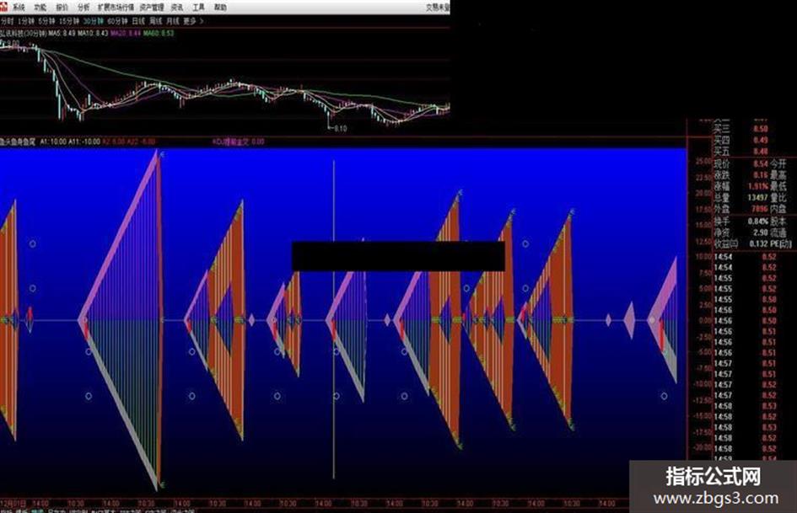Open the 功能 menu

point(40,8)
